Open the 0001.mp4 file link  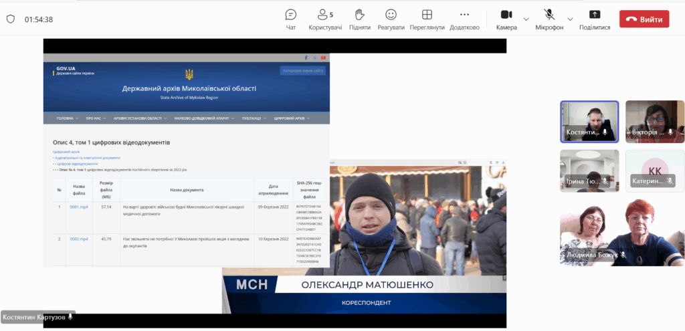(x=79, y=207)
